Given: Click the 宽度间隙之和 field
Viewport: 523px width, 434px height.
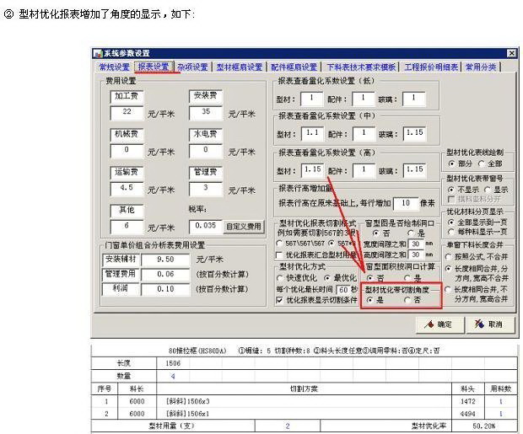Looking at the screenshot, I should click(x=416, y=244).
